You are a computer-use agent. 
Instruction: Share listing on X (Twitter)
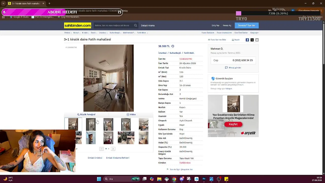(x=252, y=40)
